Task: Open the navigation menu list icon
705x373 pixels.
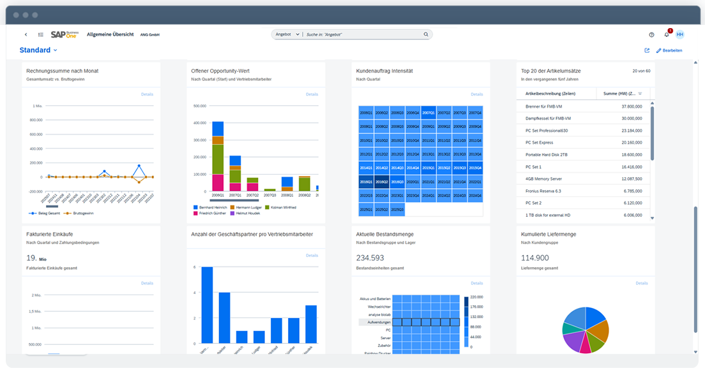Action: point(40,34)
